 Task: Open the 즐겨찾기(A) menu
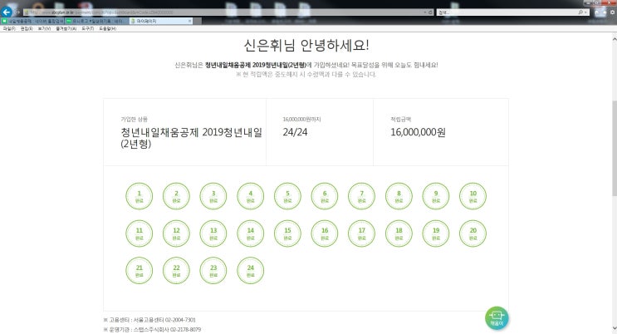pos(66,29)
